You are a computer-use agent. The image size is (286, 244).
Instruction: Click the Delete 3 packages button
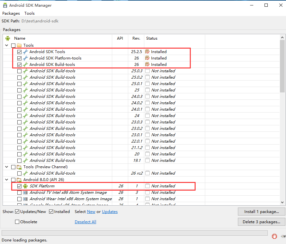(262, 222)
